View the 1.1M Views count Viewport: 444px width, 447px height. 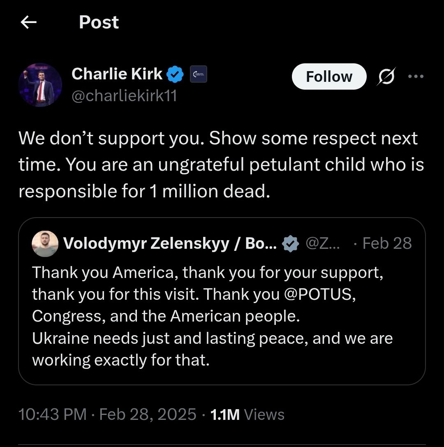click(247, 414)
